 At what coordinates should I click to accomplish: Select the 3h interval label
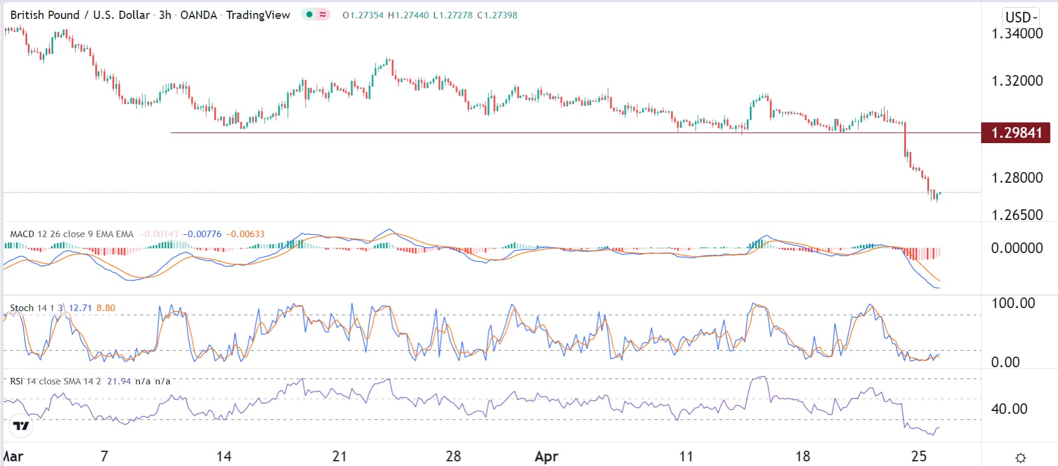point(165,15)
